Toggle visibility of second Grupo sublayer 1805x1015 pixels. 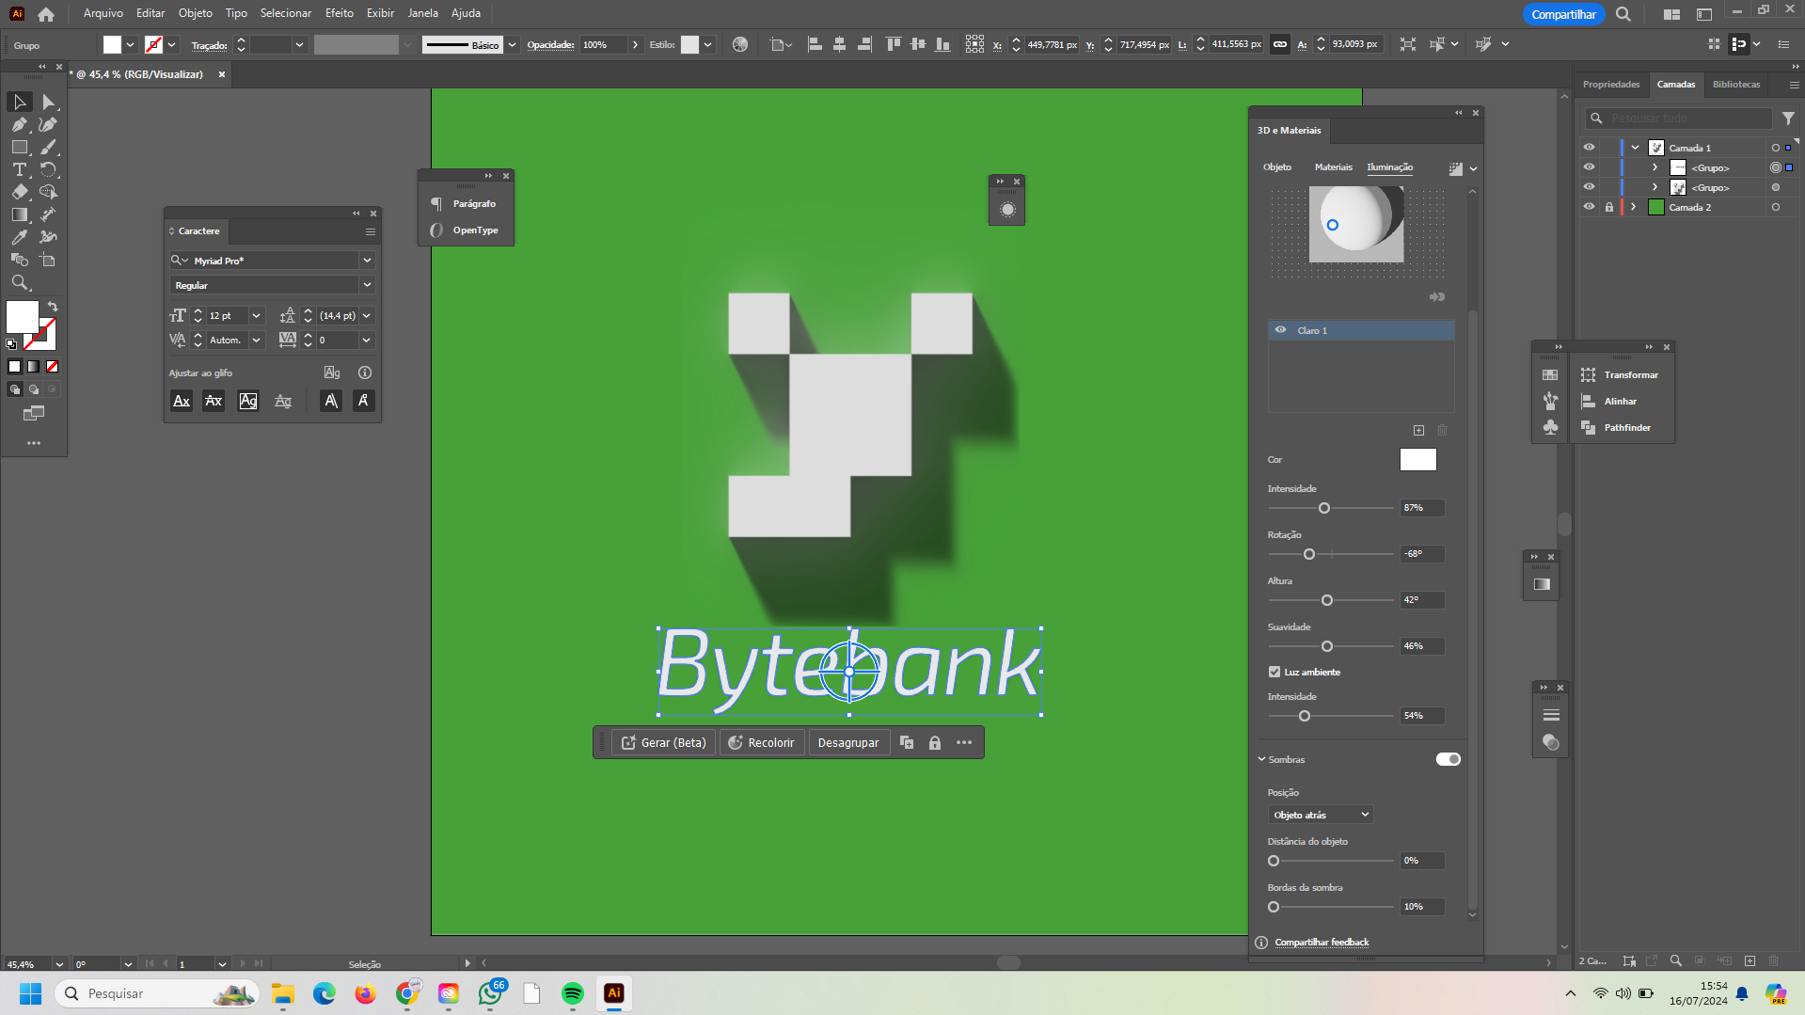coord(1589,187)
